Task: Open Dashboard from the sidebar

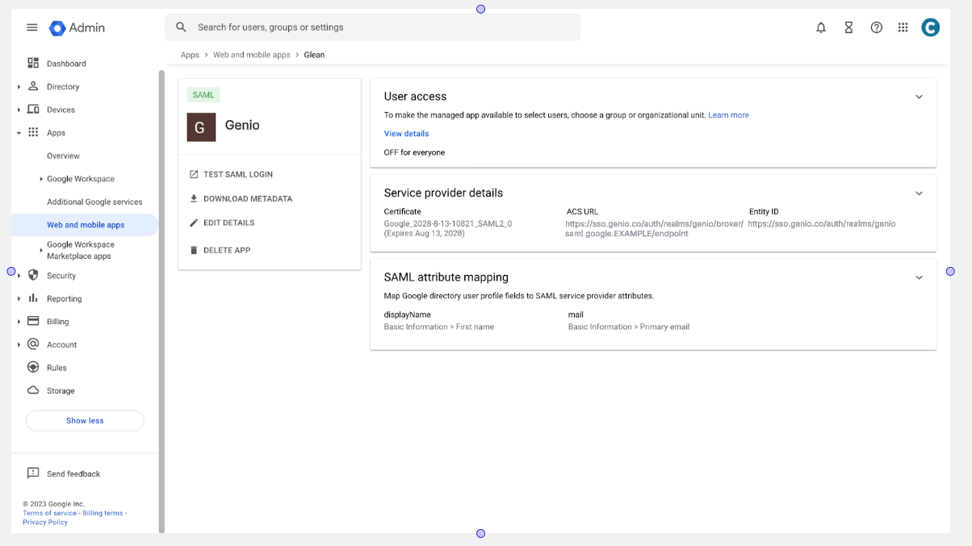Action: click(66, 64)
